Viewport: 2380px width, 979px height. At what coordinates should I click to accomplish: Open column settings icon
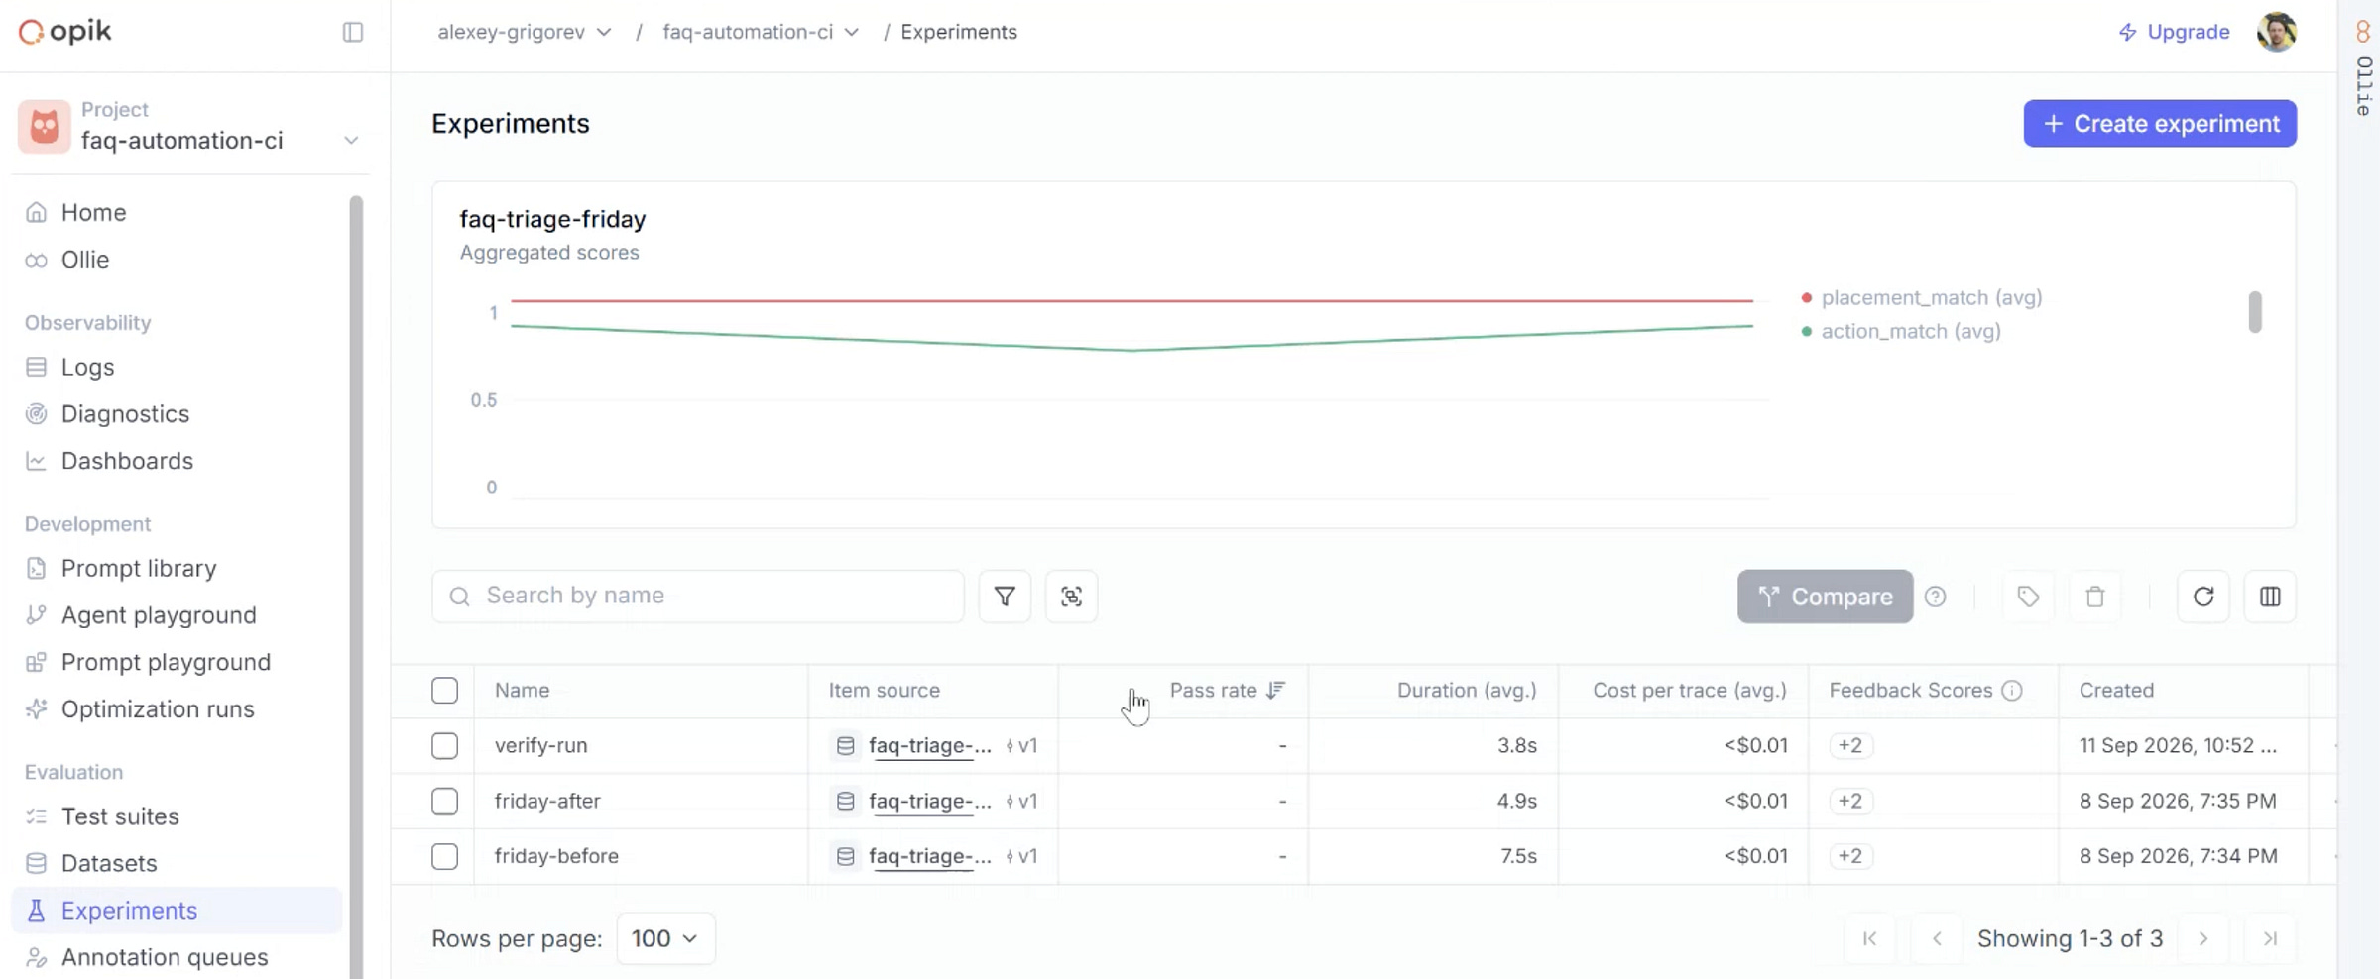pyautogui.click(x=2270, y=597)
